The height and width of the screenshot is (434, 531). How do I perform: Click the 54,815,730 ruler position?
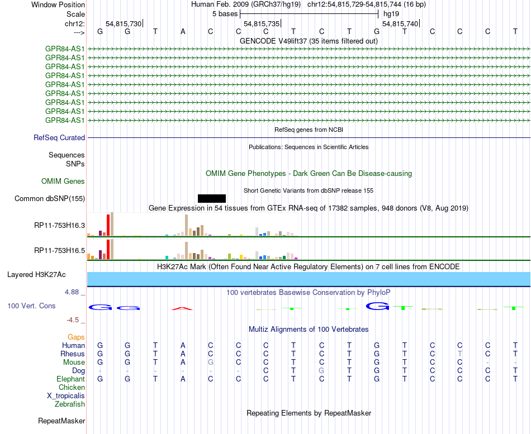coord(124,23)
